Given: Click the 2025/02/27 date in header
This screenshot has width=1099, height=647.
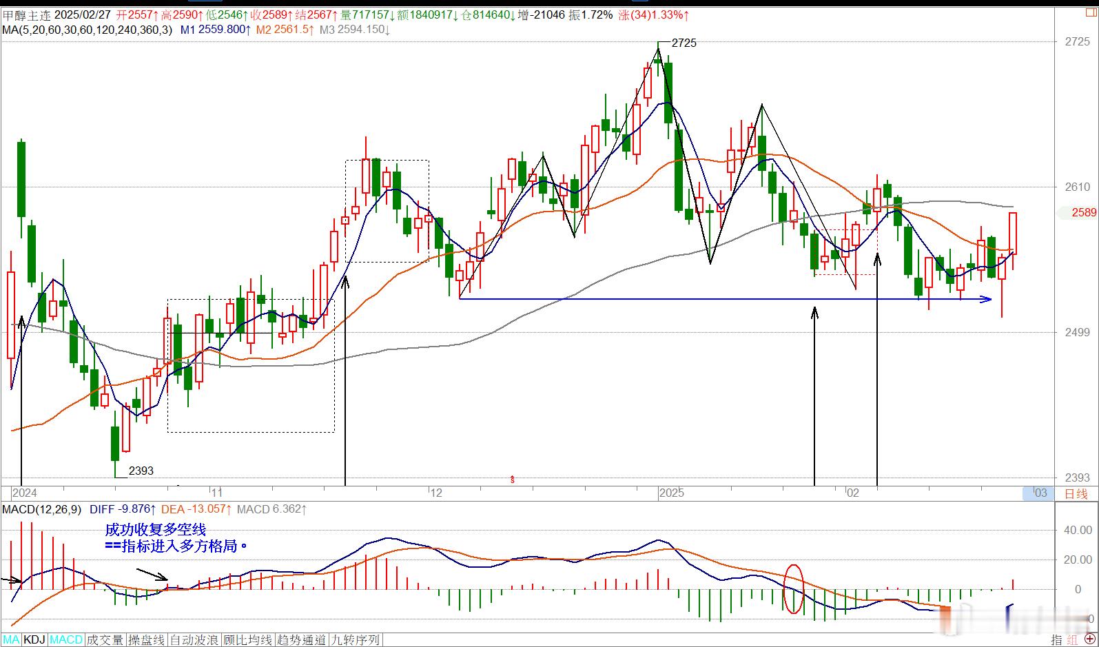Looking at the screenshot, I should (x=83, y=14).
